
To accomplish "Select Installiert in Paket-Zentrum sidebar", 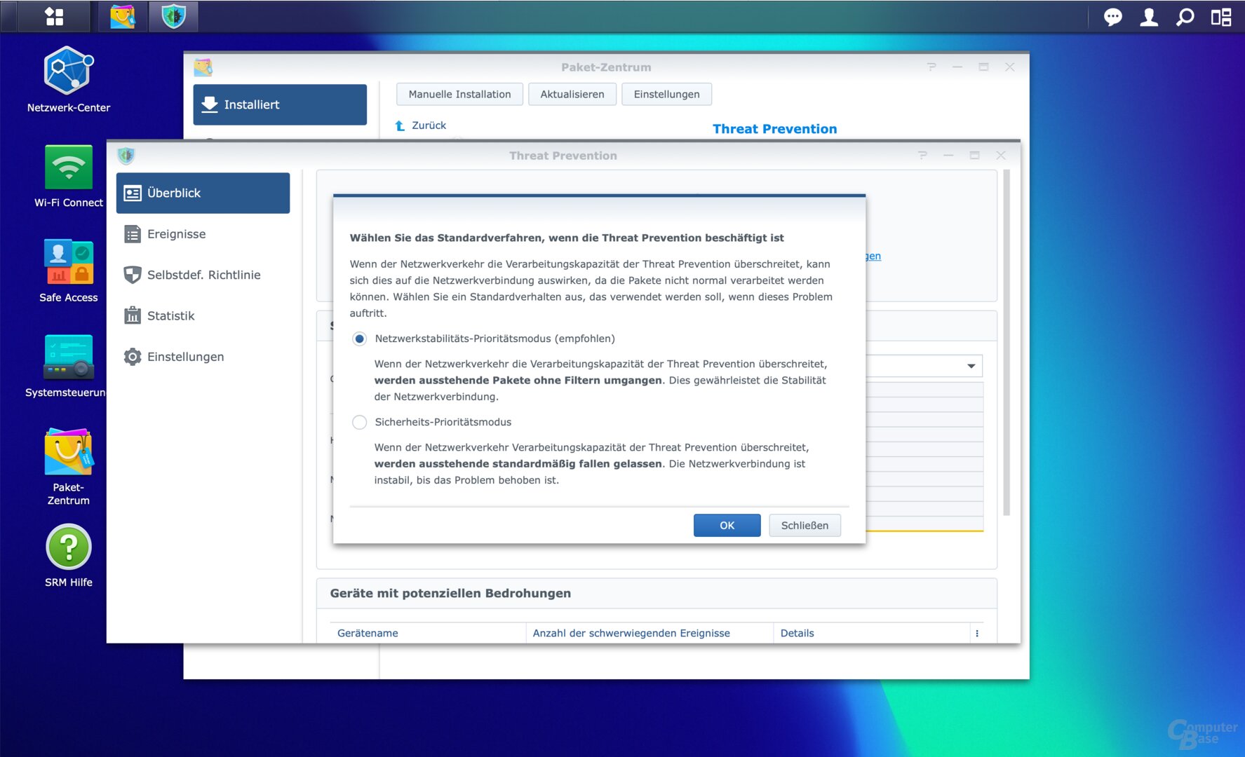I will pos(280,104).
